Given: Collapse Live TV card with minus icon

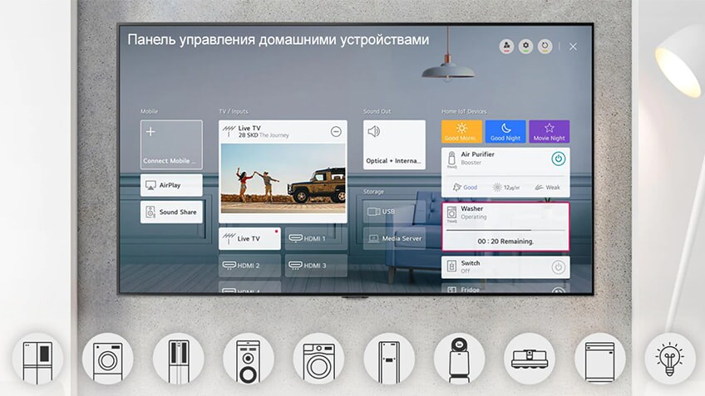Looking at the screenshot, I should point(336,131).
